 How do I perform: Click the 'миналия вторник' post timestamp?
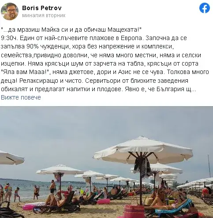click(x=44, y=15)
